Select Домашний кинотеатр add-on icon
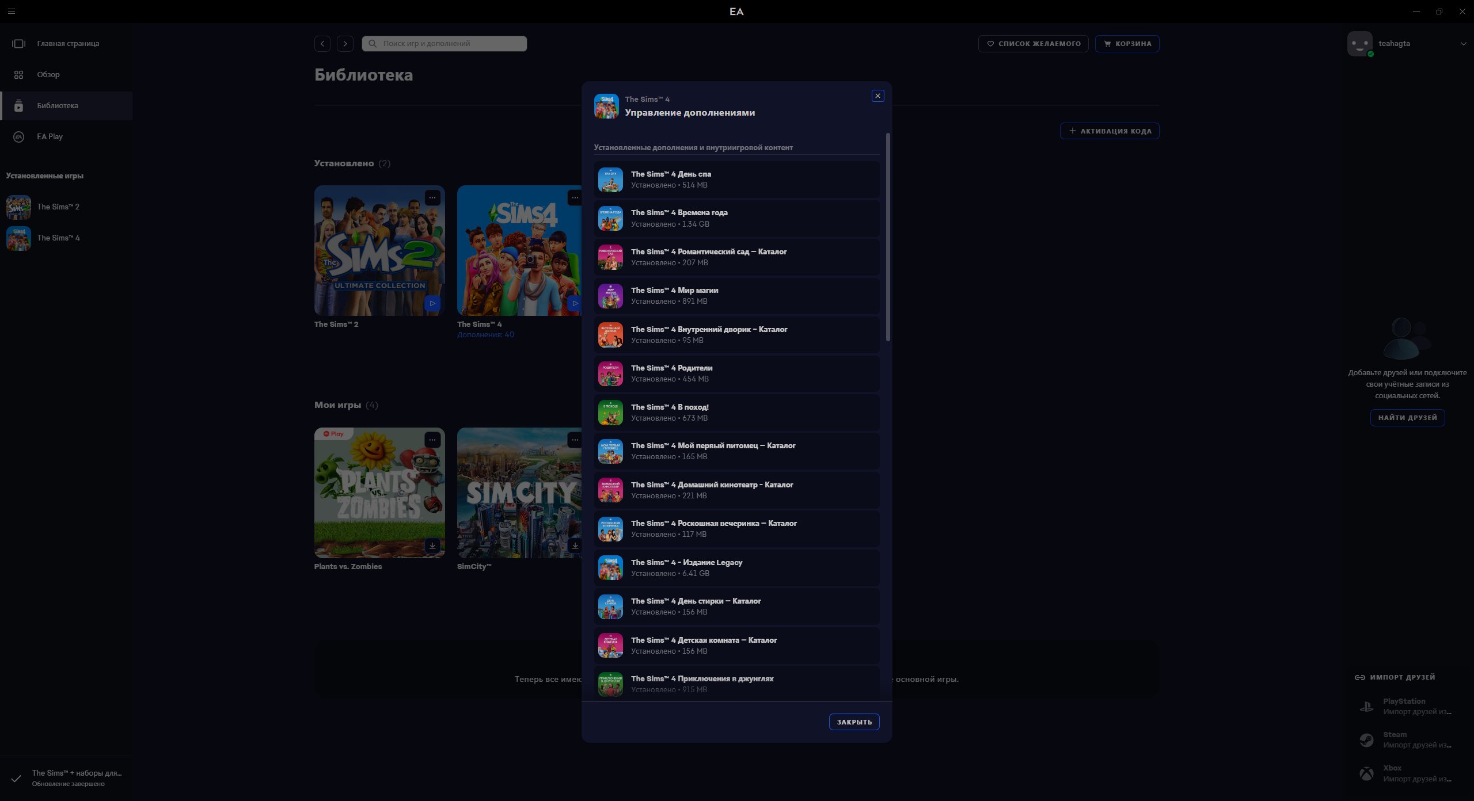The width and height of the screenshot is (1474, 801). [610, 490]
